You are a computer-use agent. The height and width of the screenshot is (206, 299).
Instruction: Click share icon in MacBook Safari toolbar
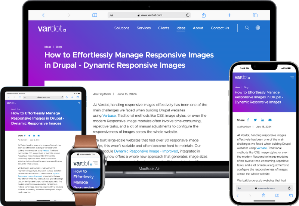point(204,15)
